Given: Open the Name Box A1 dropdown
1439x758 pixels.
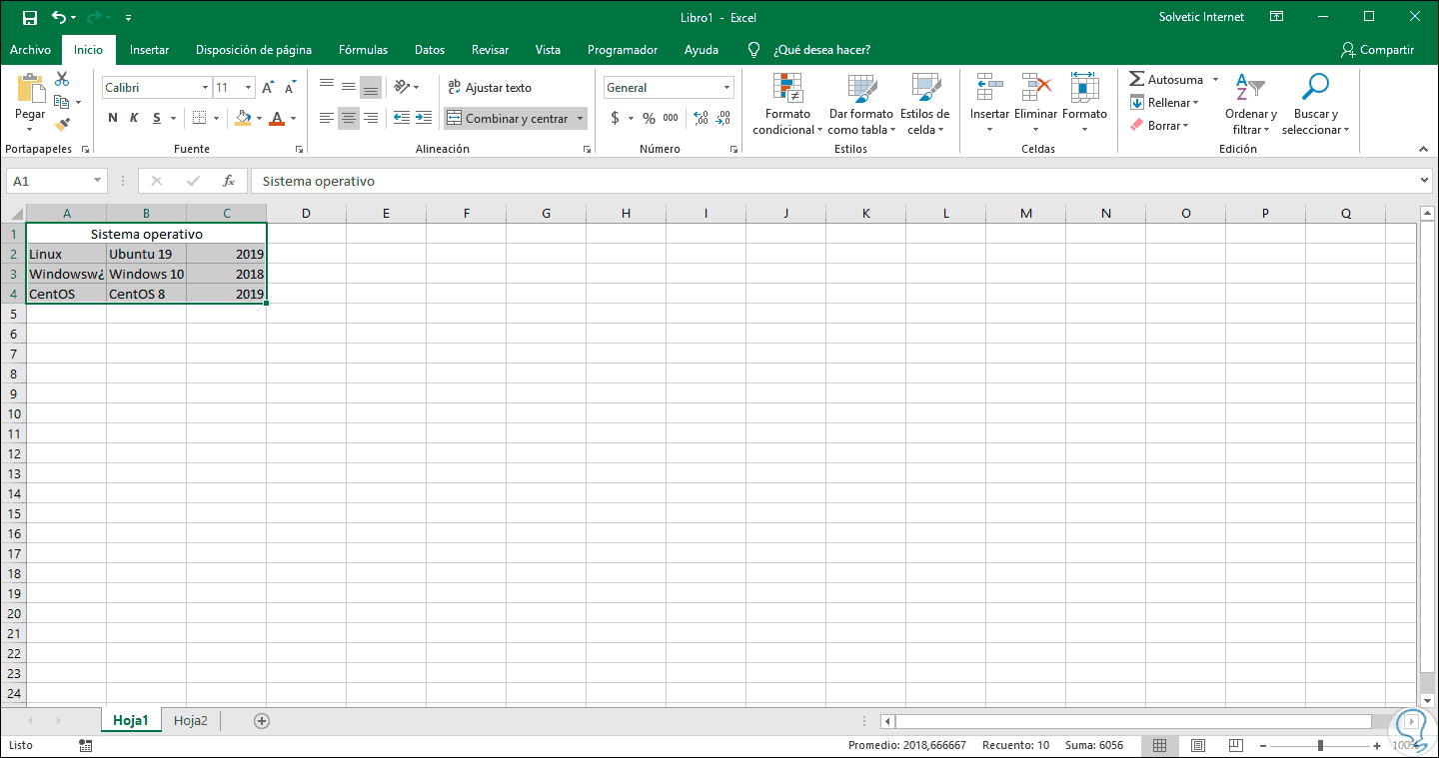Looking at the screenshot, I should 97,181.
